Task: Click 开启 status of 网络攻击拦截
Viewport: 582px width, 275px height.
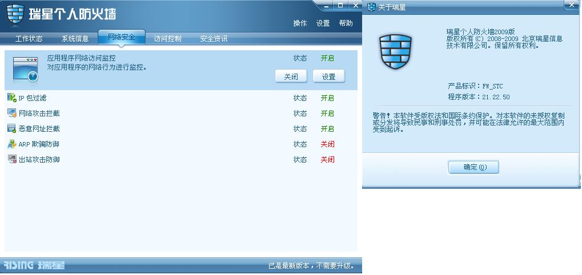Action: pos(328,113)
